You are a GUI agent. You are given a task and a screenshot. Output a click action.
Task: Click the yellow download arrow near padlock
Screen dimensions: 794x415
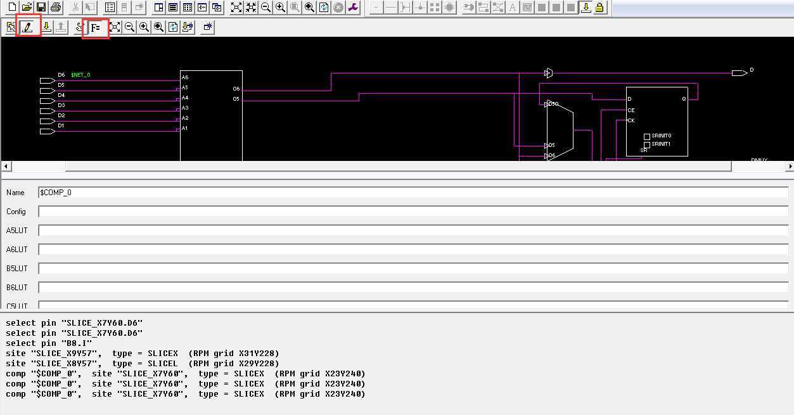(x=586, y=8)
